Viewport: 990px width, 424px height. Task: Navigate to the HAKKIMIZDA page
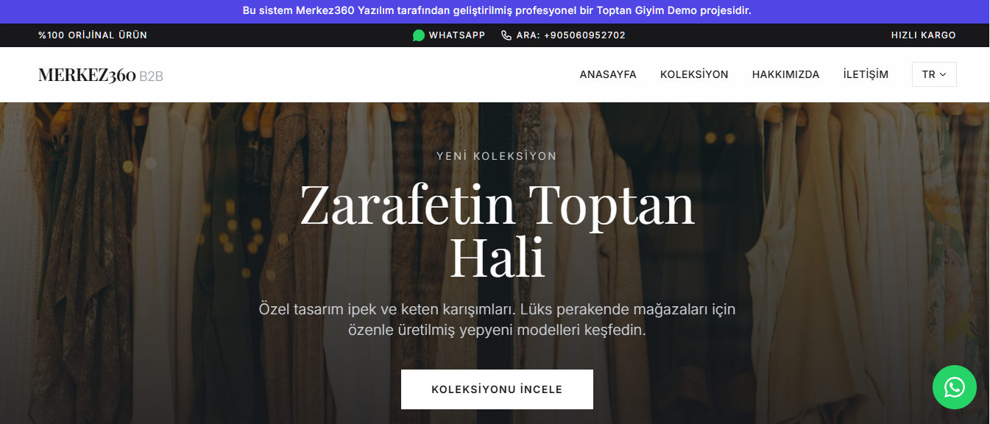point(785,74)
